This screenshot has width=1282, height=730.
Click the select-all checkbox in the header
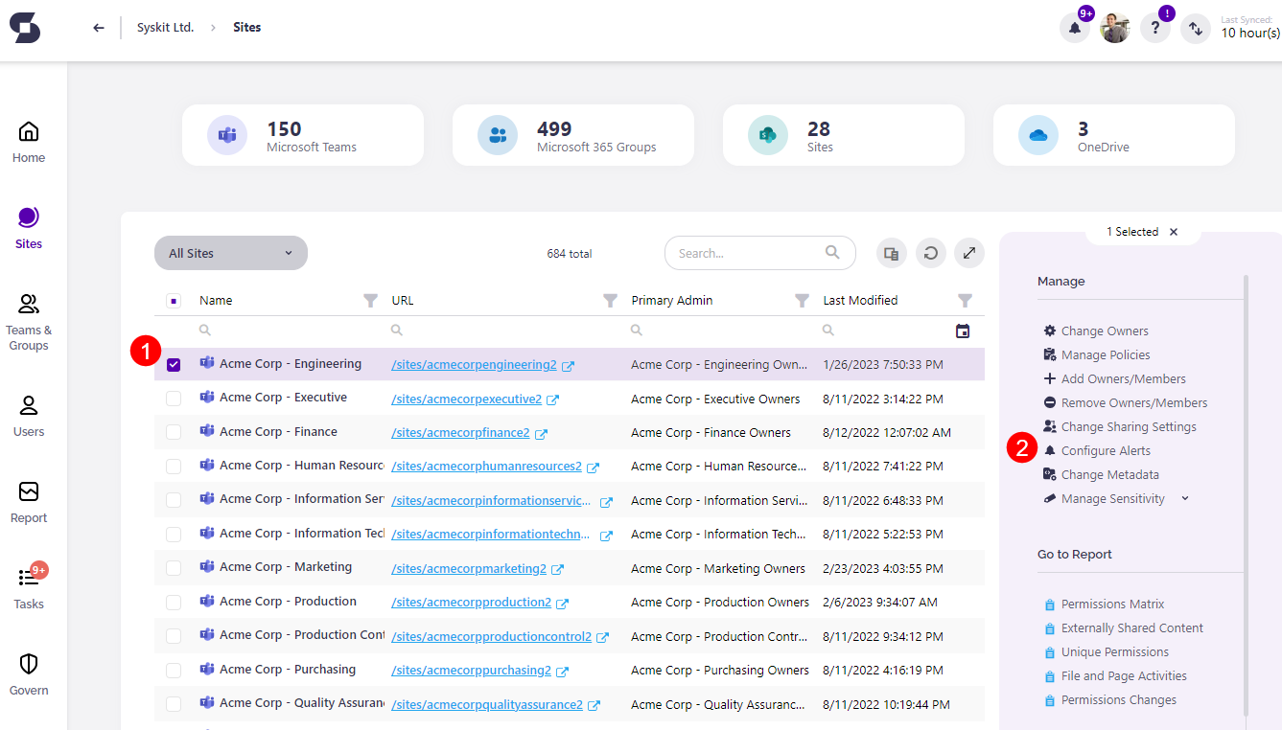tap(174, 300)
